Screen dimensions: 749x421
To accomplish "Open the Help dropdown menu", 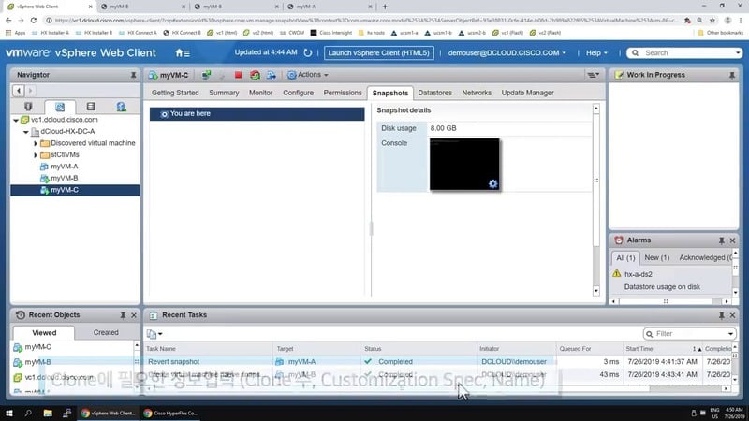I will [x=596, y=53].
